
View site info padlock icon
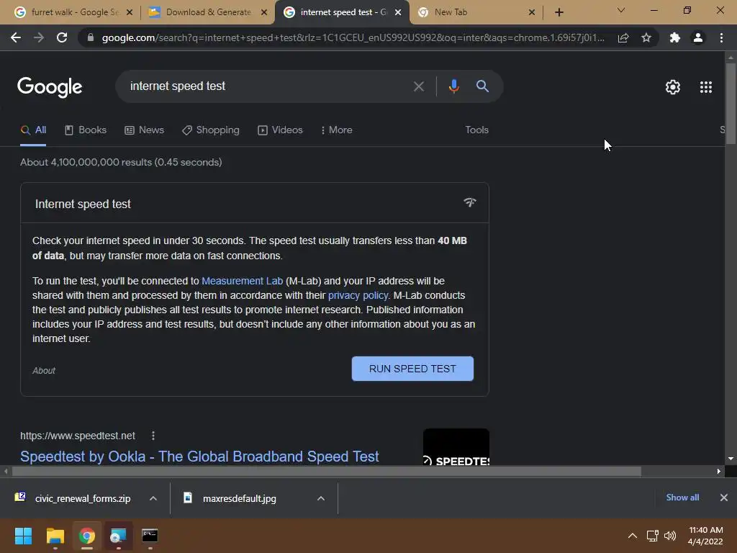91,37
